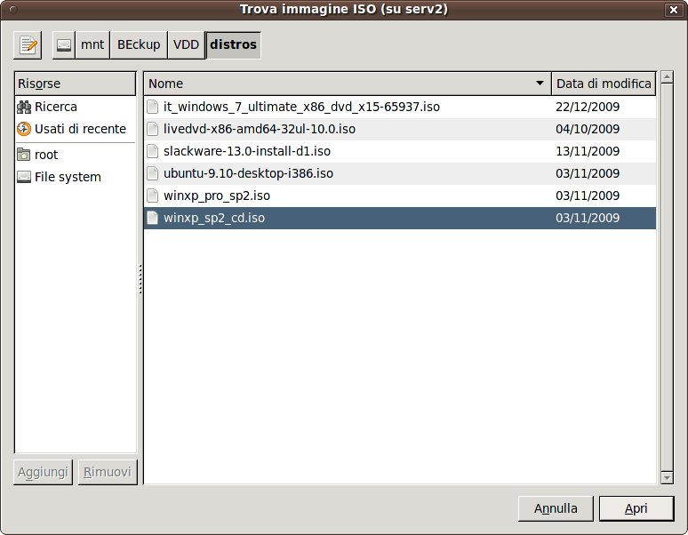Click the scrollbar down arrow

(667, 477)
